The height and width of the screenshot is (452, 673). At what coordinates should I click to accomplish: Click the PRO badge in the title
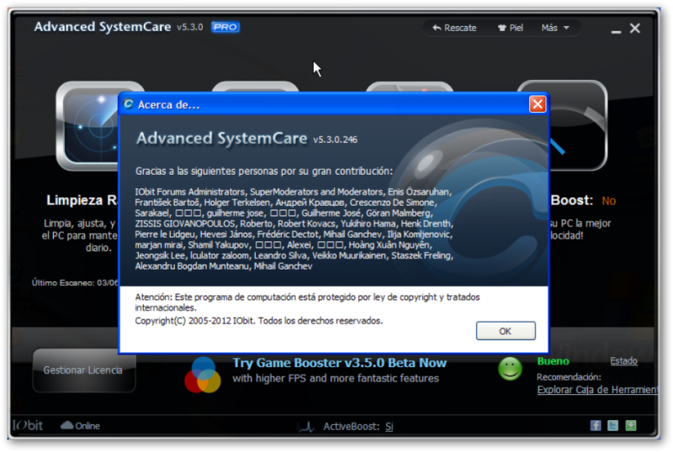click(x=225, y=27)
